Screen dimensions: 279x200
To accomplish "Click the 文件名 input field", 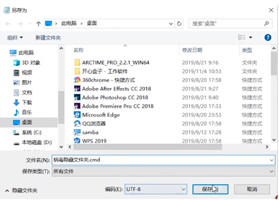I will [x=162, y=160].
